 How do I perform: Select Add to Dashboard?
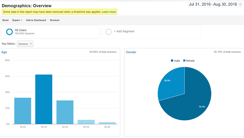(36, 20)
